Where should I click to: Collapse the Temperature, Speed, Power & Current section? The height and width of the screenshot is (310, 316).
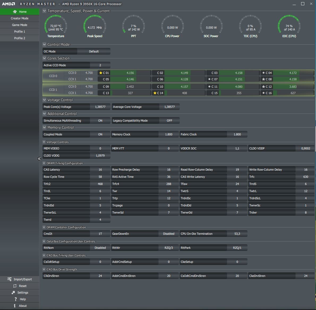pyautogui.click(x=44, y=11)
